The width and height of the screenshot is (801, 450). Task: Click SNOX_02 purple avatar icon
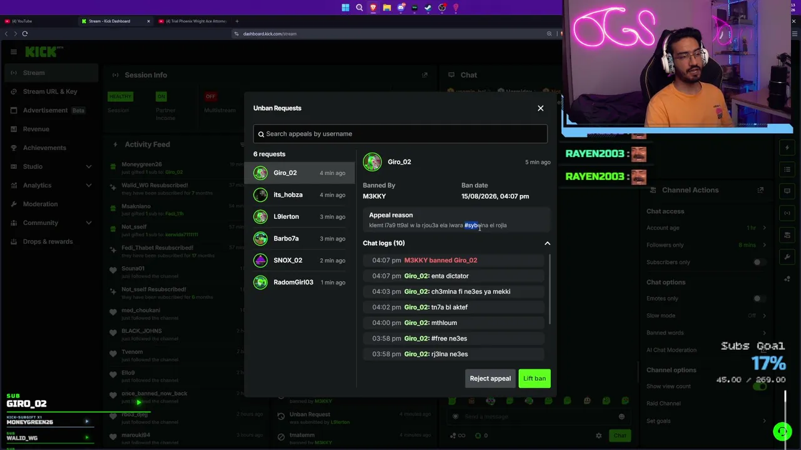pyautogui.click(x=260, y=261)
